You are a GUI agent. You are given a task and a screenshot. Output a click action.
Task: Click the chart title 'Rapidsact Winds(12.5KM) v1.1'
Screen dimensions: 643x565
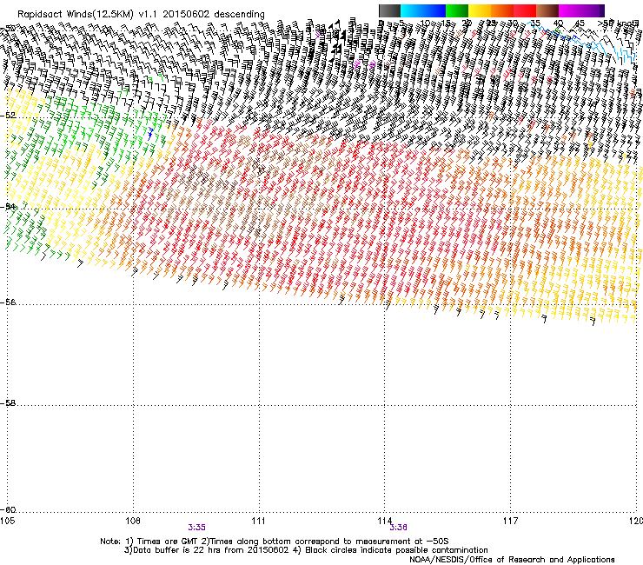[88, 15]
